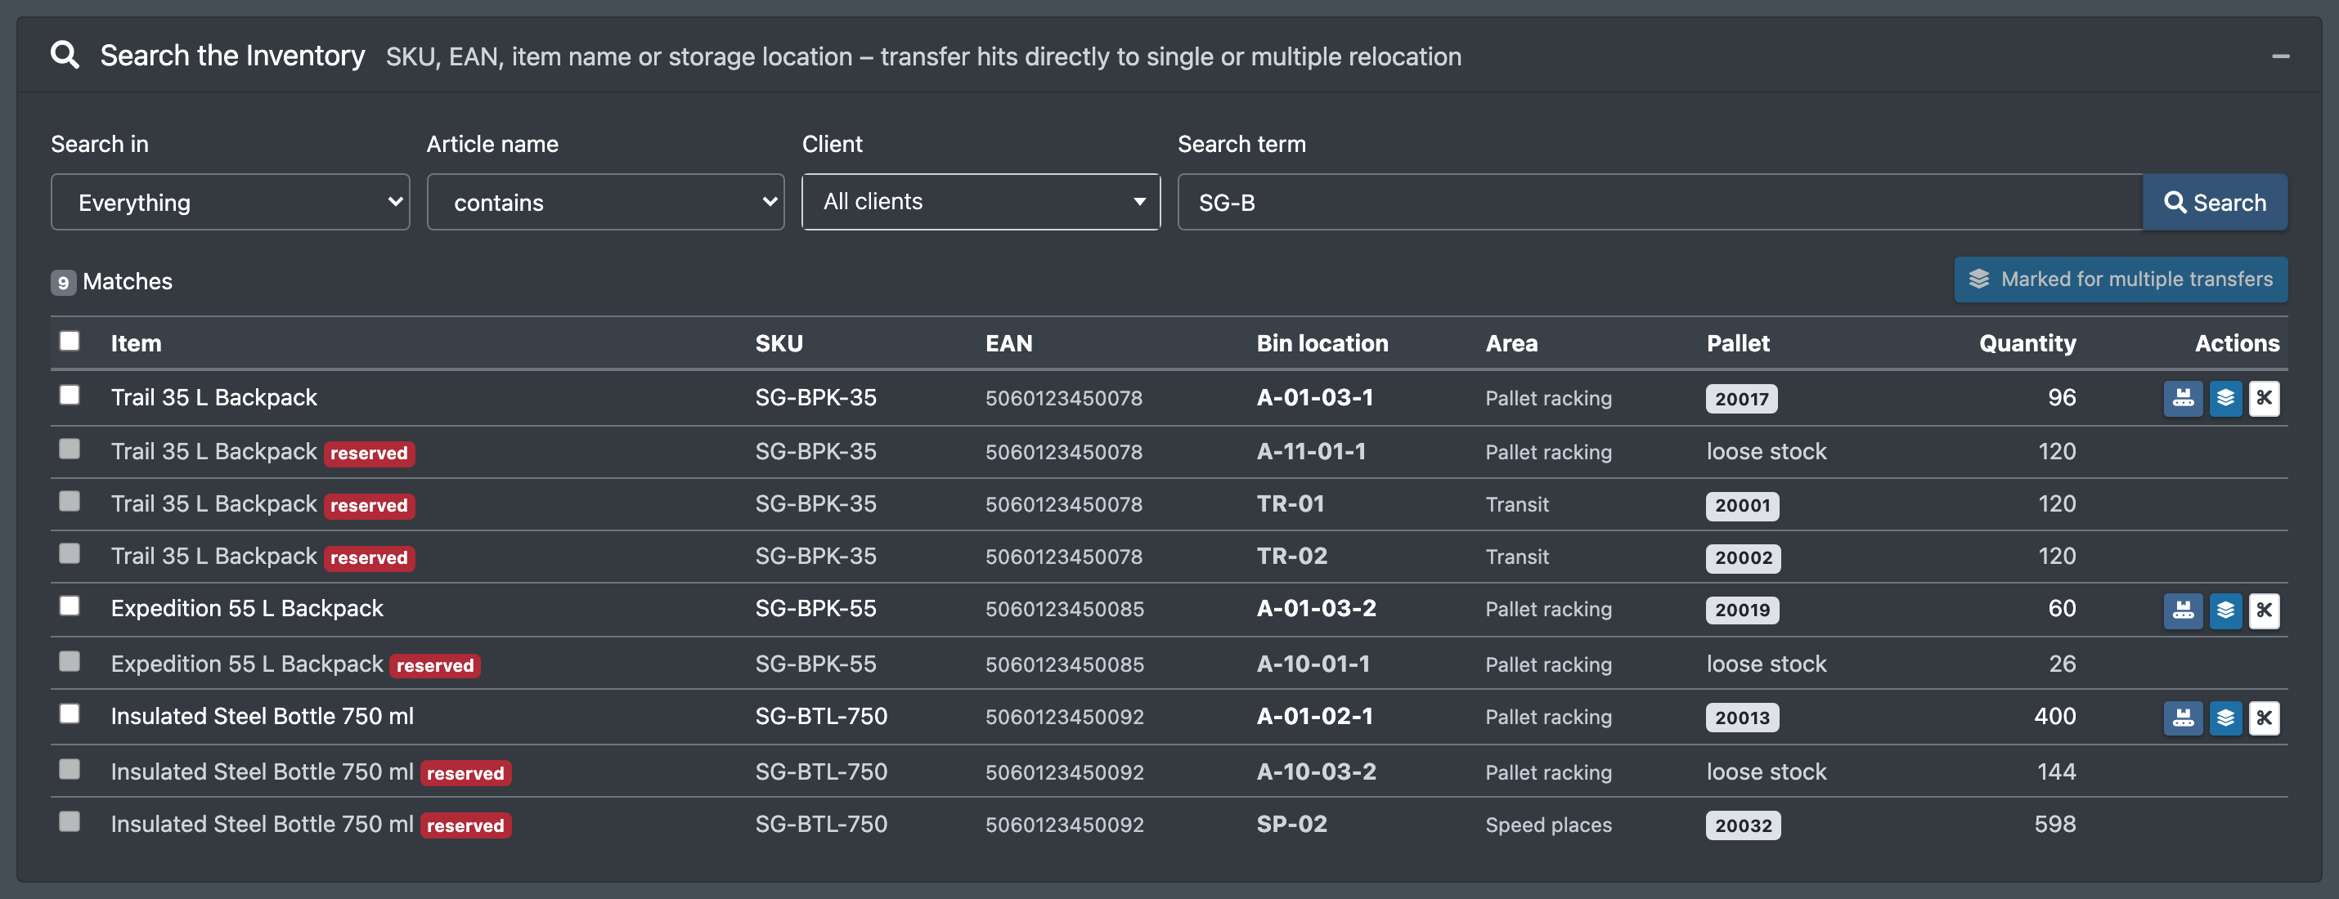This screenshot has height=899, width=2339.
Task: Toggle the checkbox for the SP-02 row
Action: [x=69, y=822]
